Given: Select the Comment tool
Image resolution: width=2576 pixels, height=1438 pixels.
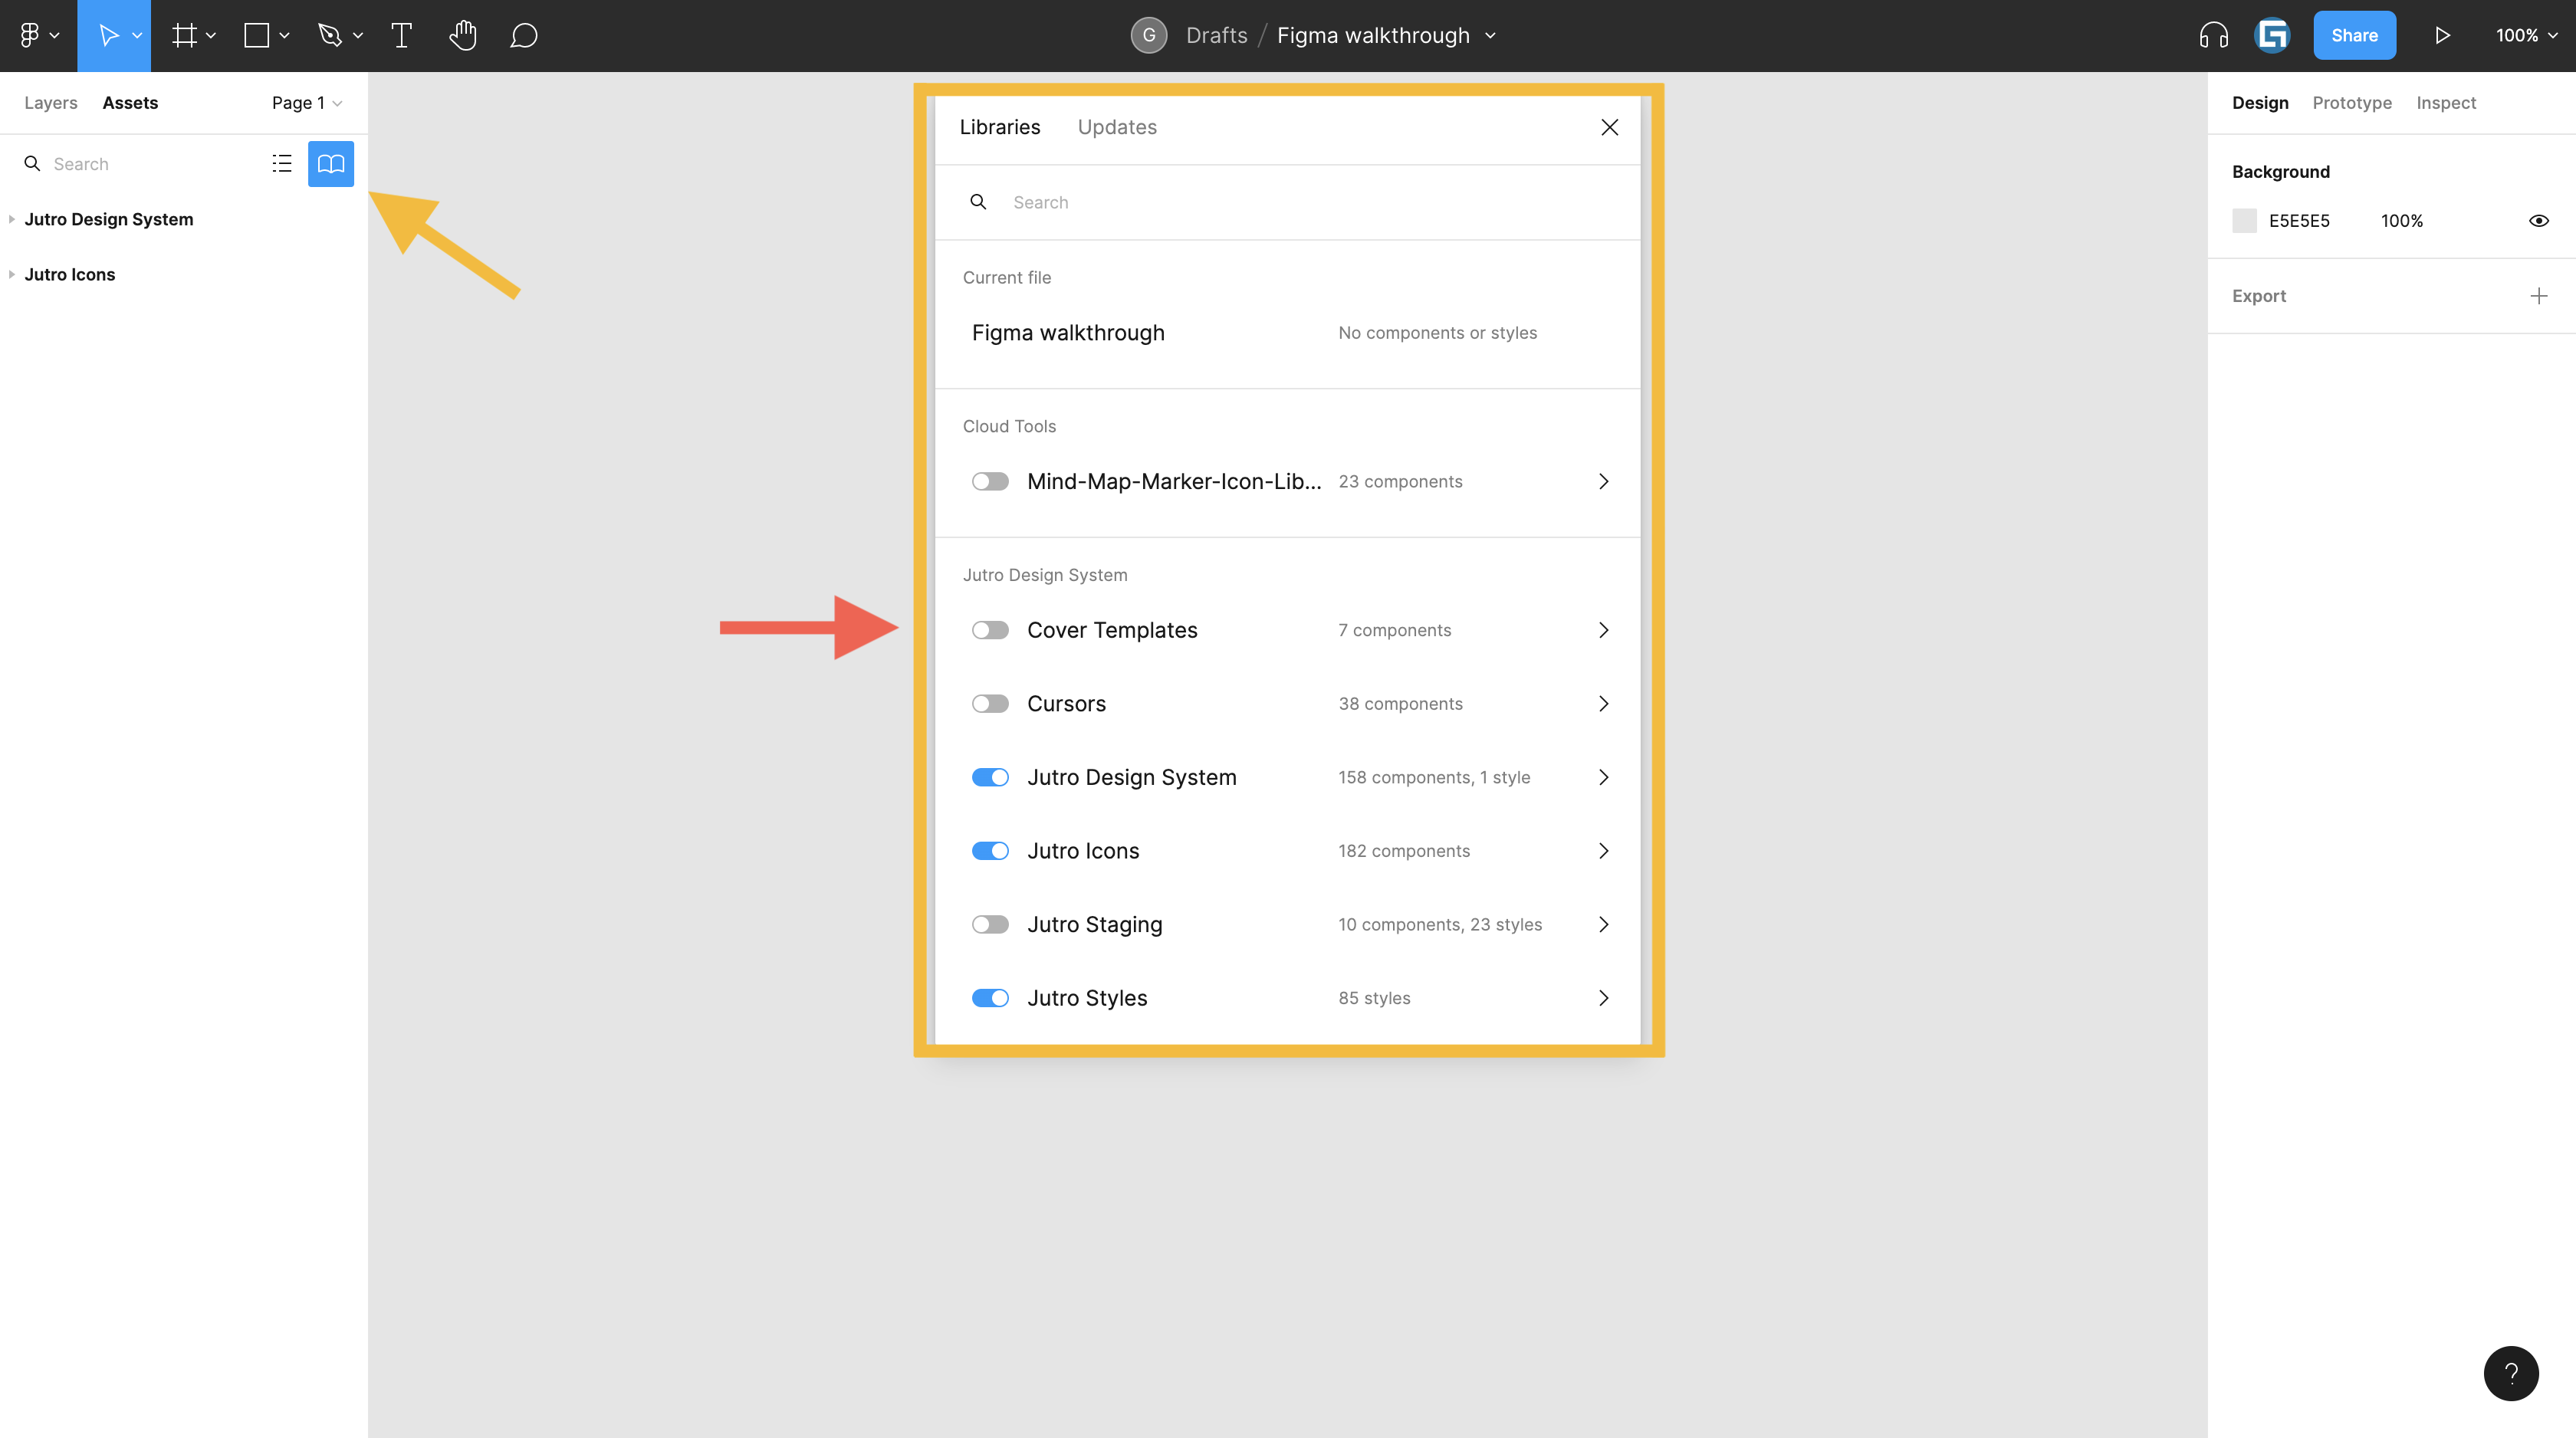Looking at the screenshot, I should point(523,36).
